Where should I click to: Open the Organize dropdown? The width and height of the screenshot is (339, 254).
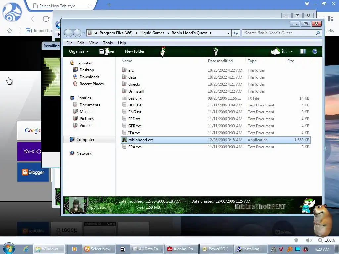coord(79,51)
